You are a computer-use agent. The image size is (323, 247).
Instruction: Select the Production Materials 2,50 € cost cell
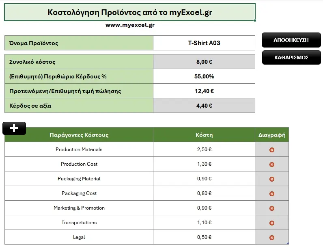[x=204, y=149]
